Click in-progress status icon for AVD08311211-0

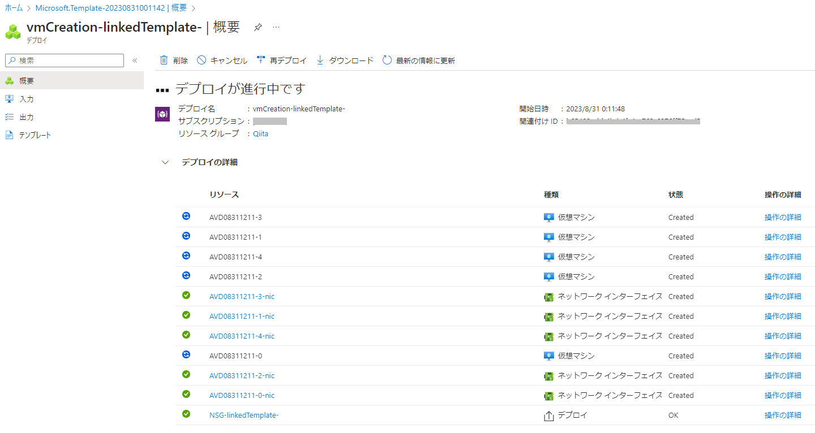(x=186, y=354)
